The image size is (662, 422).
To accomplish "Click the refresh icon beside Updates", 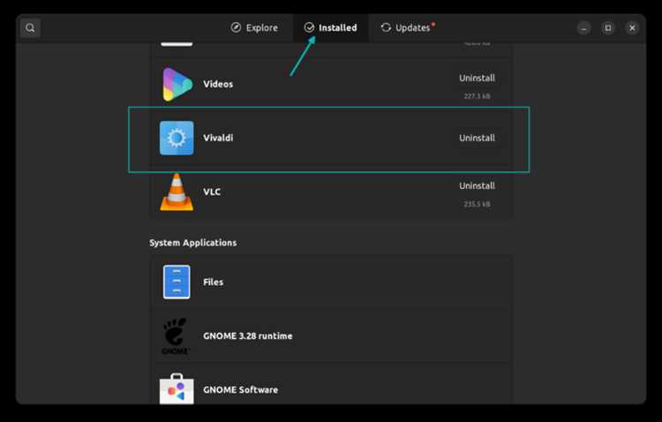I will coord(386,28).
